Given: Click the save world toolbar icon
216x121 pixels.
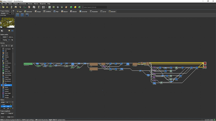Looking at the screenshot, I should coord(16,7).
